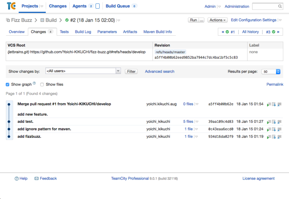This screenshot has width=289, height=199.
Task: Click the graph node of the 'add test.' commit
Action: (x=9, y=122)
